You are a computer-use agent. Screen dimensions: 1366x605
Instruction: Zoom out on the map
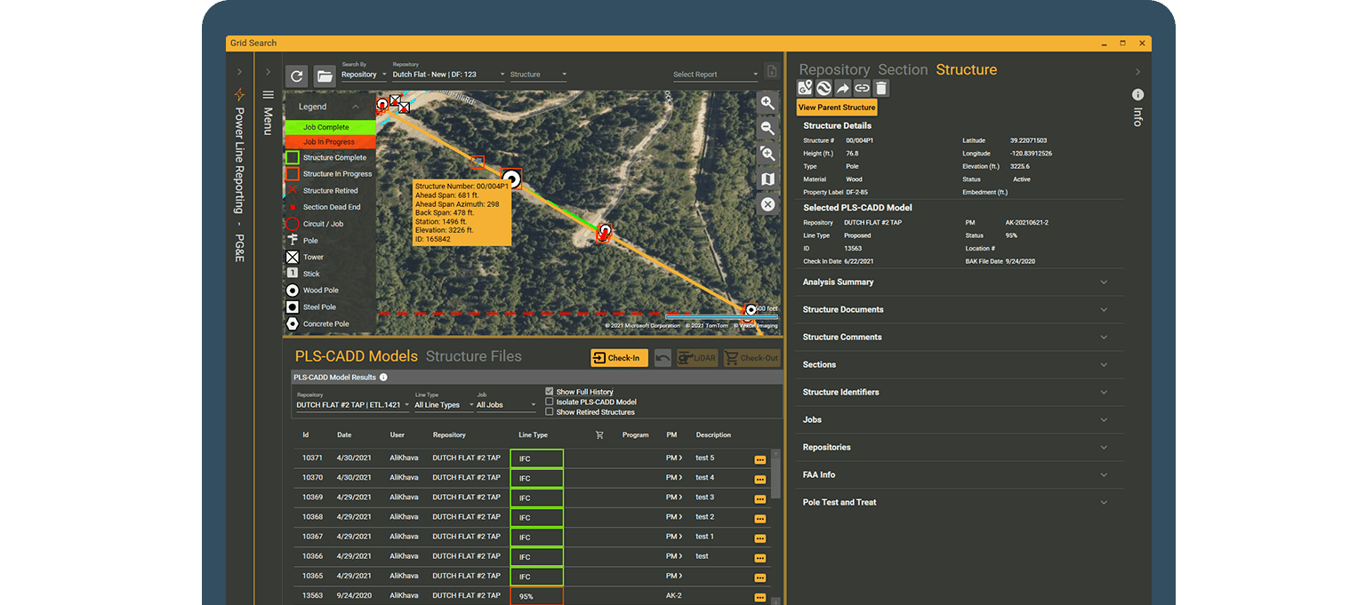click(767, 129)
